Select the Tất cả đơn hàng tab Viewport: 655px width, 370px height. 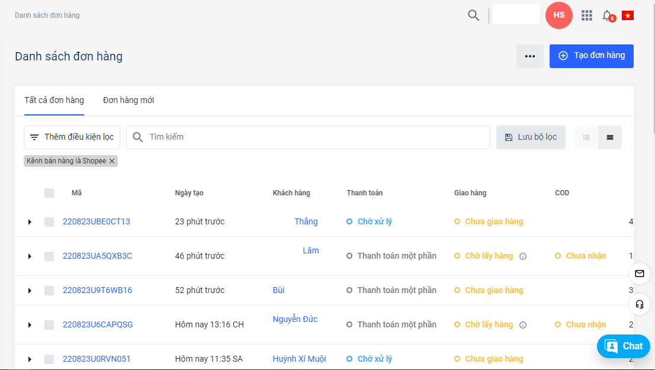coord(54,100)
